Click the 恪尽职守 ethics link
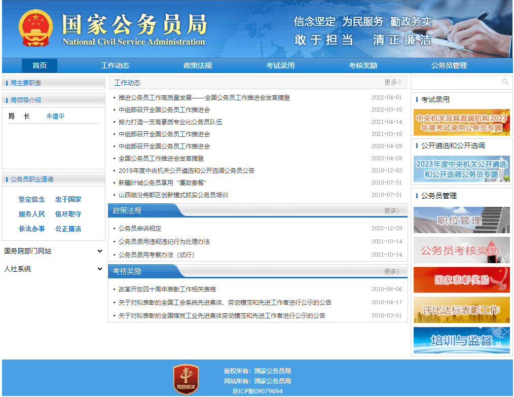Viewport: 514px width, 397px height. (68, 214)
